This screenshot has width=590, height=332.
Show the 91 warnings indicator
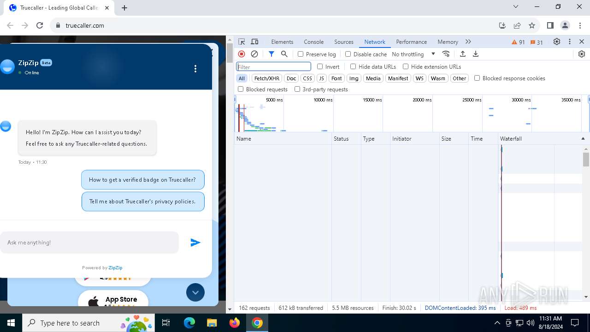point(519,42)
